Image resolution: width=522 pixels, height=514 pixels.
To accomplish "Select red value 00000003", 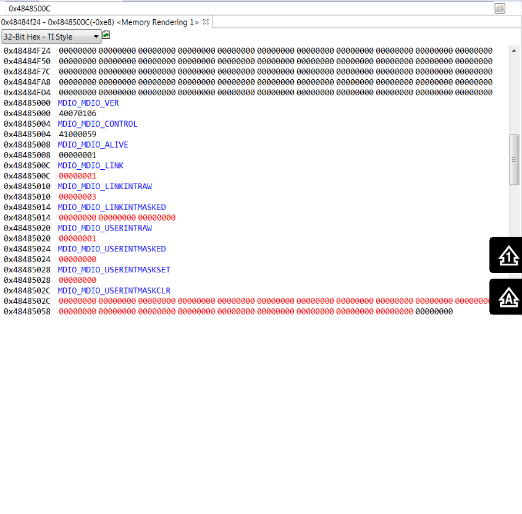I will pos(78,196).
